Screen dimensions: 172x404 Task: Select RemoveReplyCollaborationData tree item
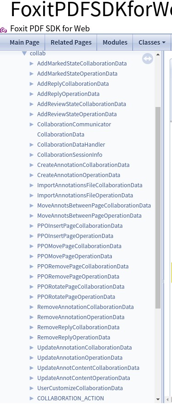pos(78,327)
